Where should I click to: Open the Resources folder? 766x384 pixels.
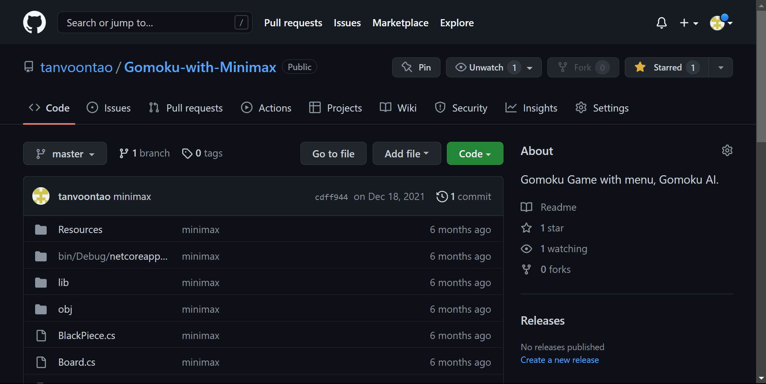click(x=80, y=229)
